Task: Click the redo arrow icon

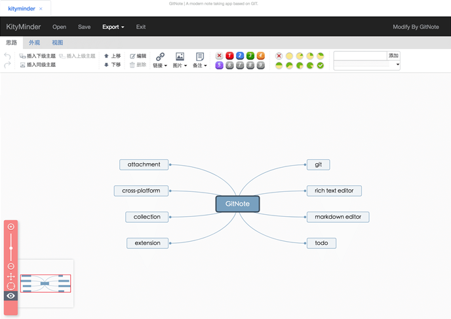Action: (x=7, y=65)
